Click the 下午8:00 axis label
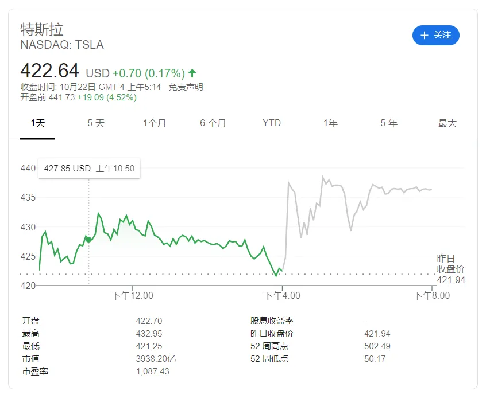 click(431, 296)
